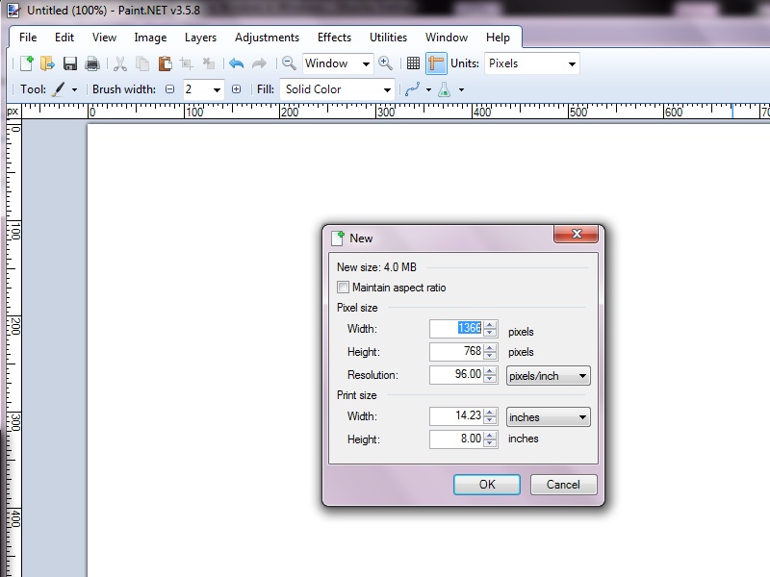The width and height of the screenshot is (770, 577).
Task: Enable Maintain aspect ratio
Action: pyautogui.click(x=344, y=287)
